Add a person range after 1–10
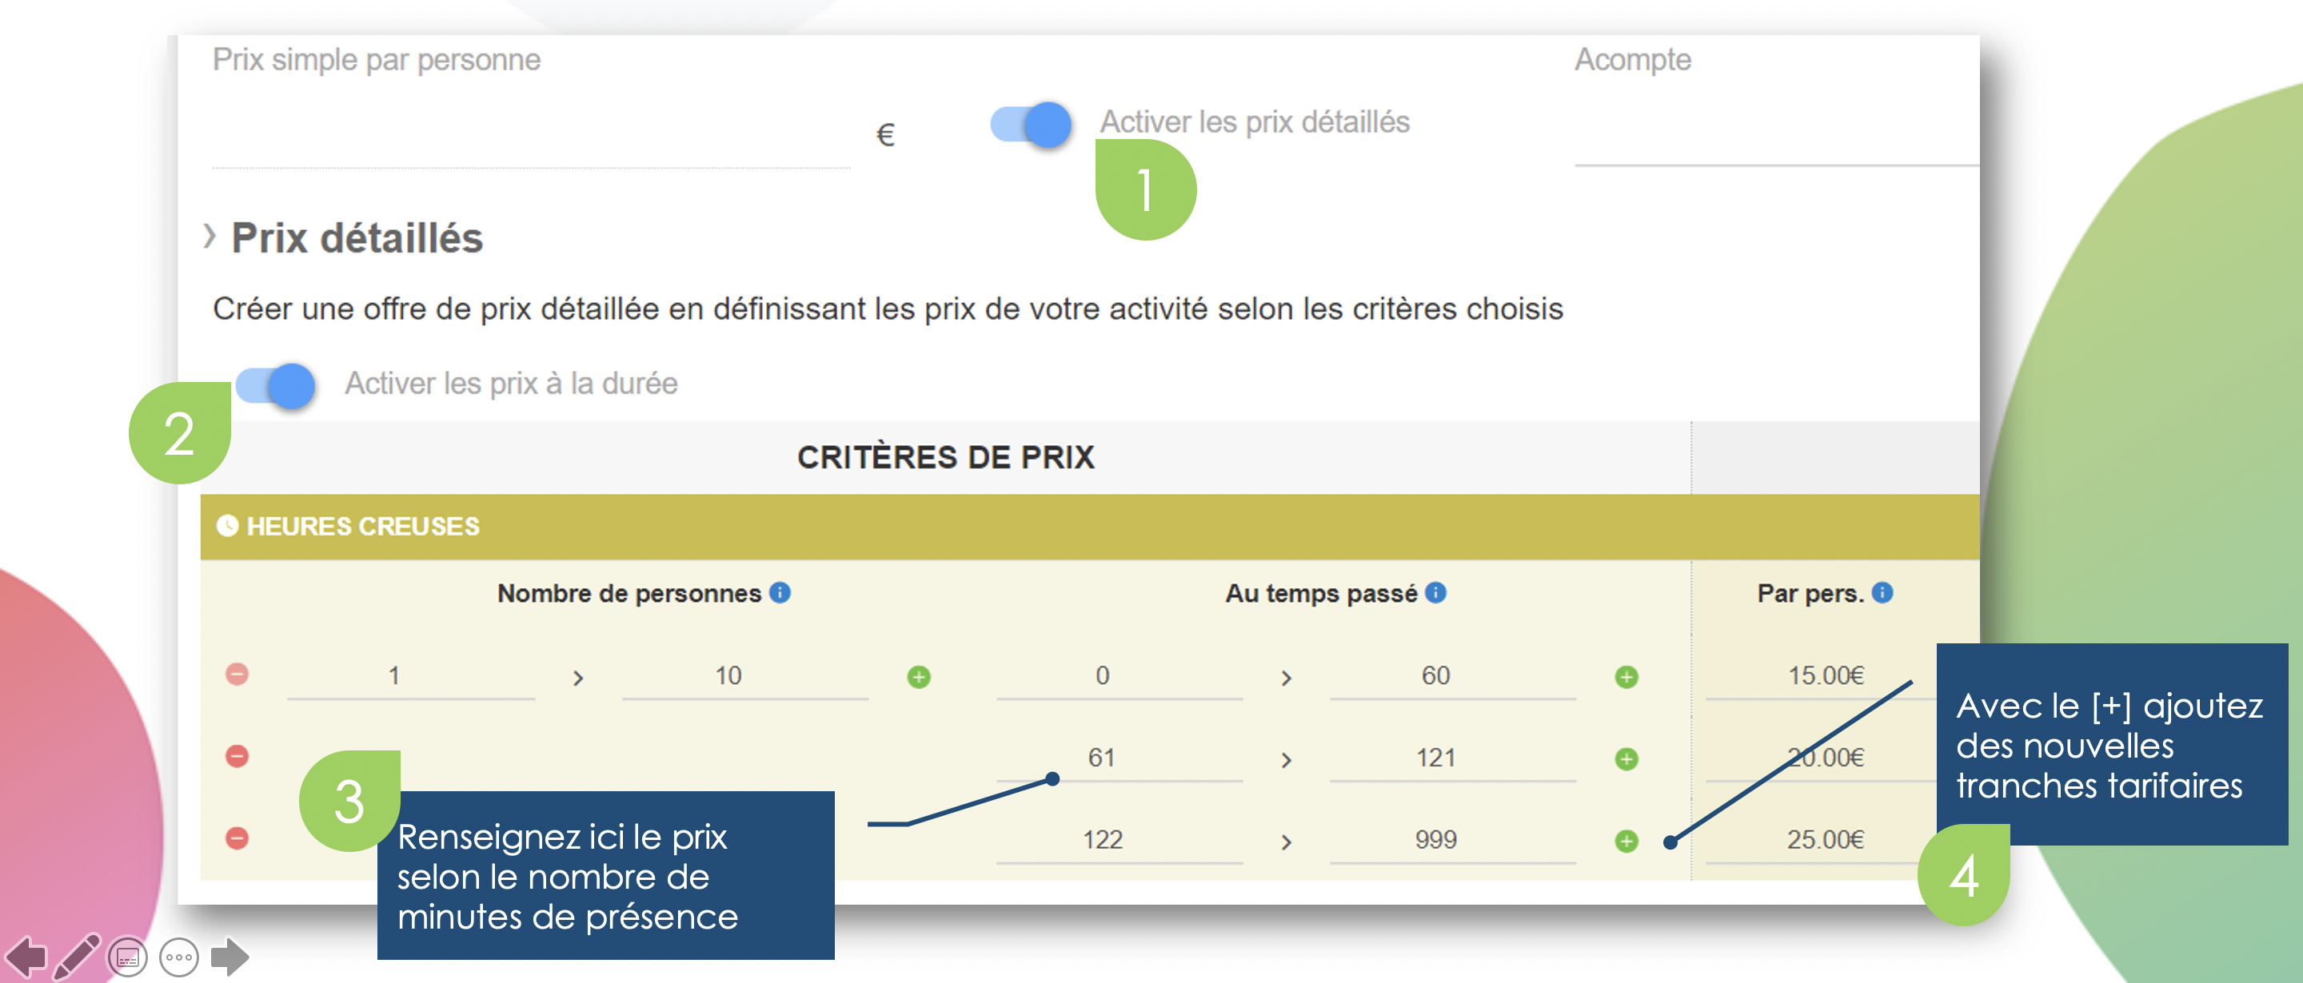The image size is (2303, 983). (919, 678)
